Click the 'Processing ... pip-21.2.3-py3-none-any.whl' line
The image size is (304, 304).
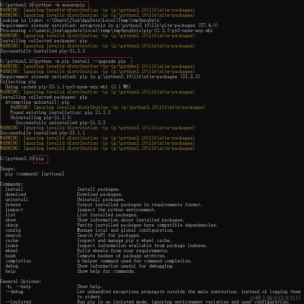pos(106,30)
